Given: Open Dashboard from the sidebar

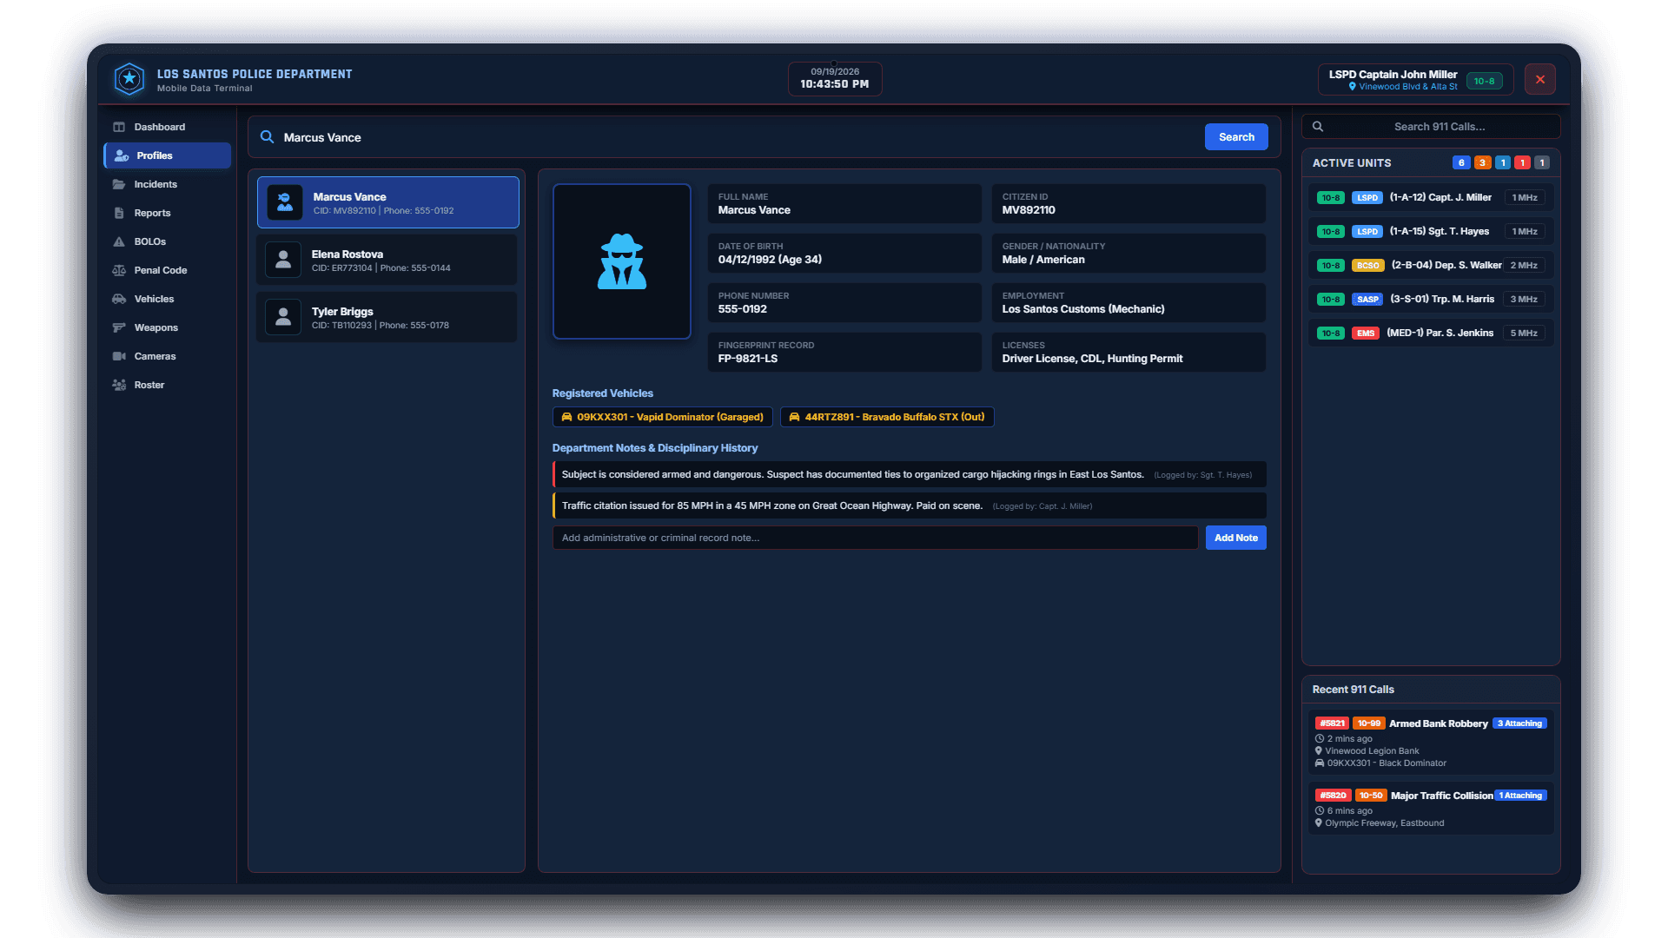Looking at the screenshot, I should pyautogui.click(x=167, y=127).
